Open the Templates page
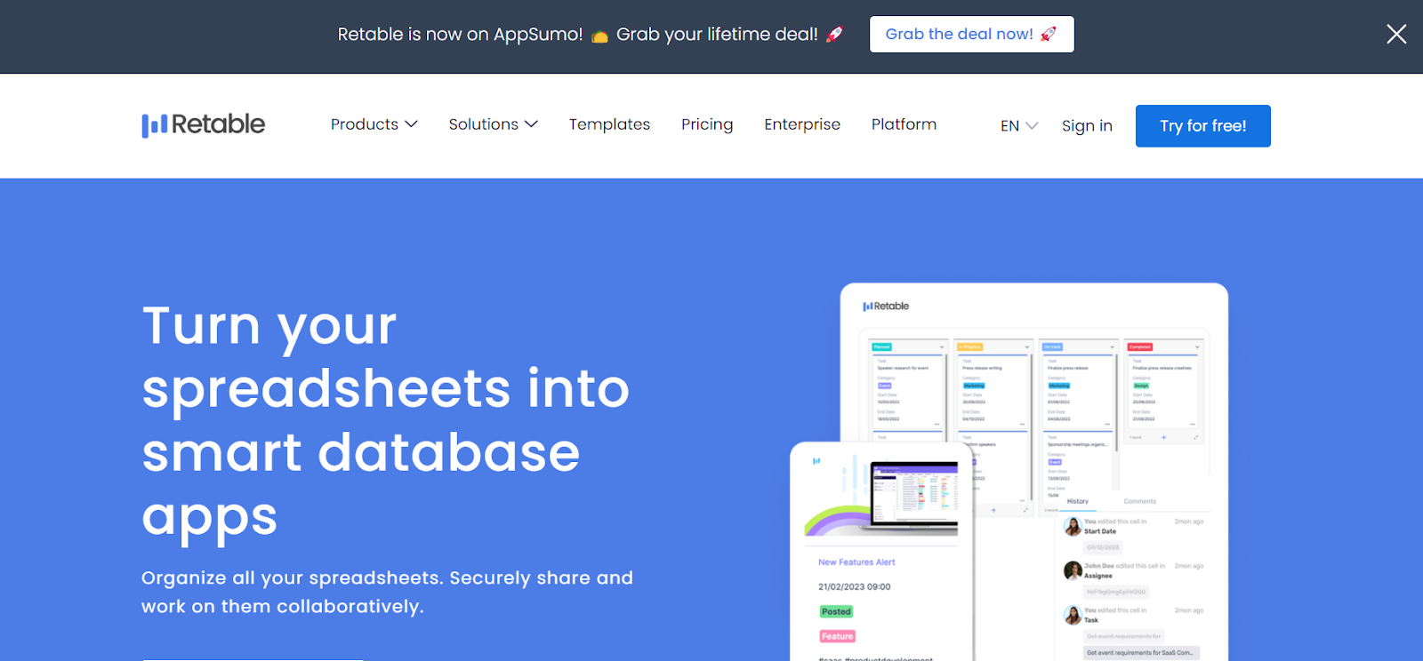Image resolution: width=1423 pixels, height=661 pixels. [609, 124]
